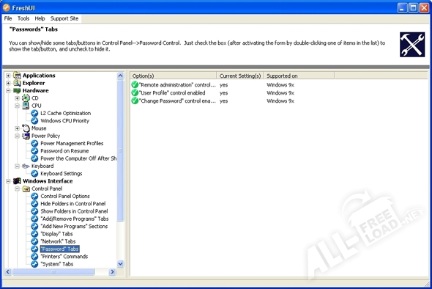
Task: Click the Control Panel folder icon
Action: point(26,189)
